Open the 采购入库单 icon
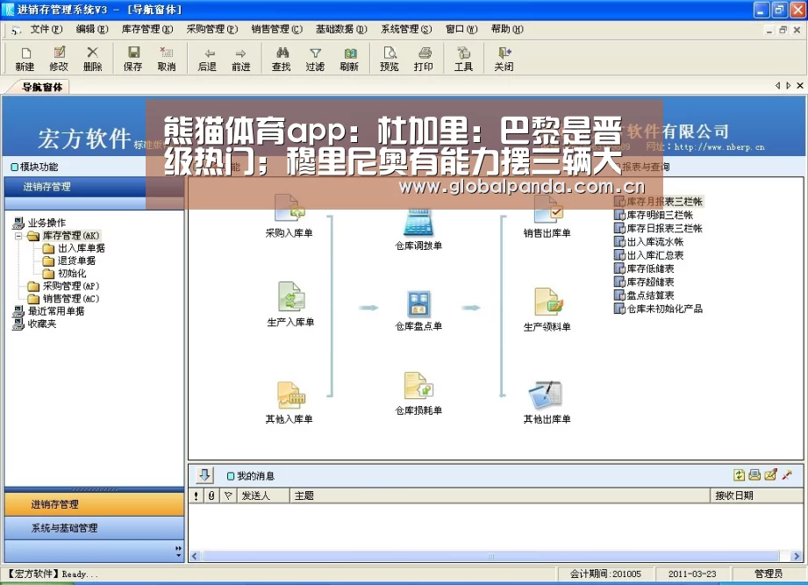Screen dimensions: 808x585 290,215
